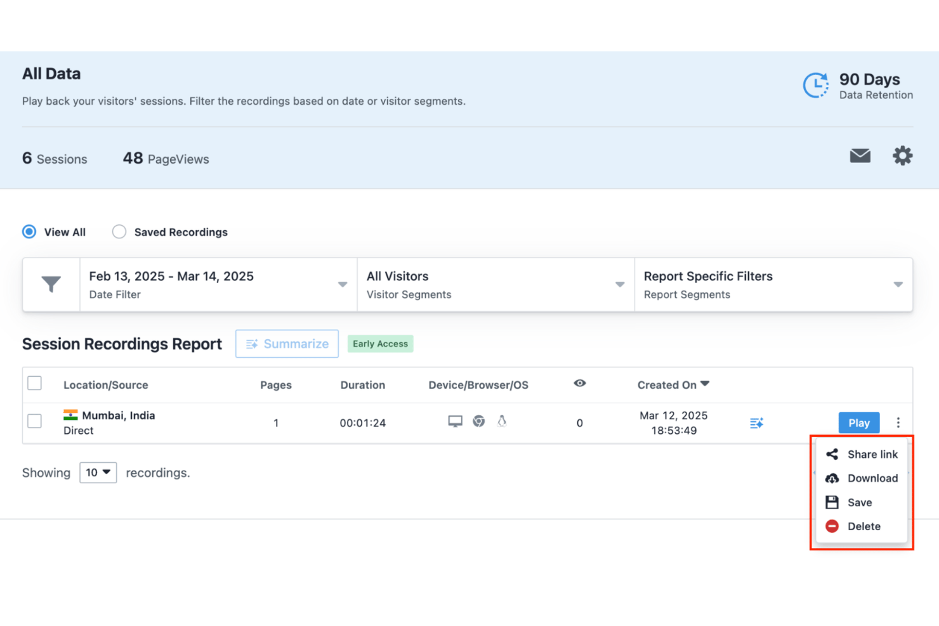Expand the All Visitors segments dropdown
Screen dimensions: 939x626
point(496,285)
